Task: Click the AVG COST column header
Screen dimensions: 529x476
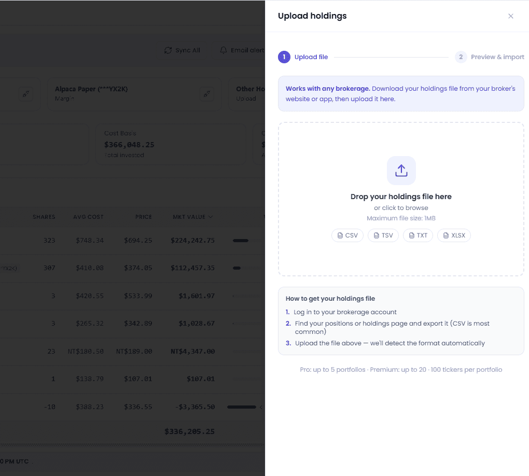Action: tap(88, 217)
